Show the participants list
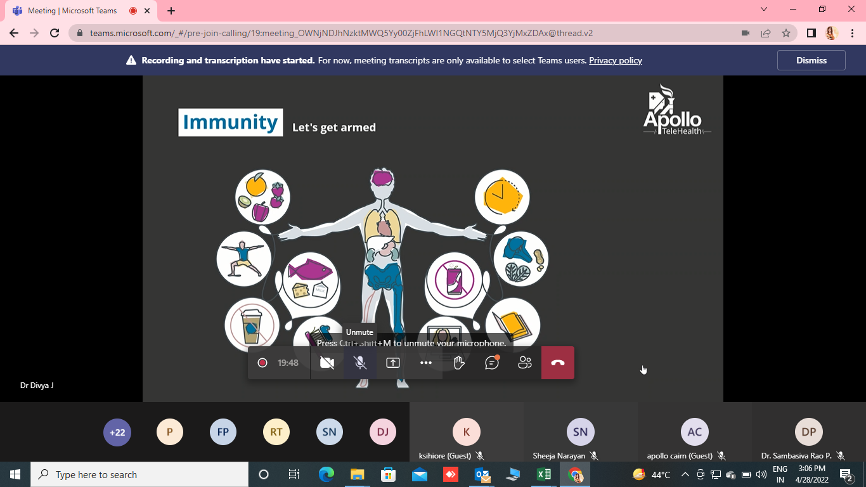This screenshot has width=866, height=487. (x=525, y=363)
